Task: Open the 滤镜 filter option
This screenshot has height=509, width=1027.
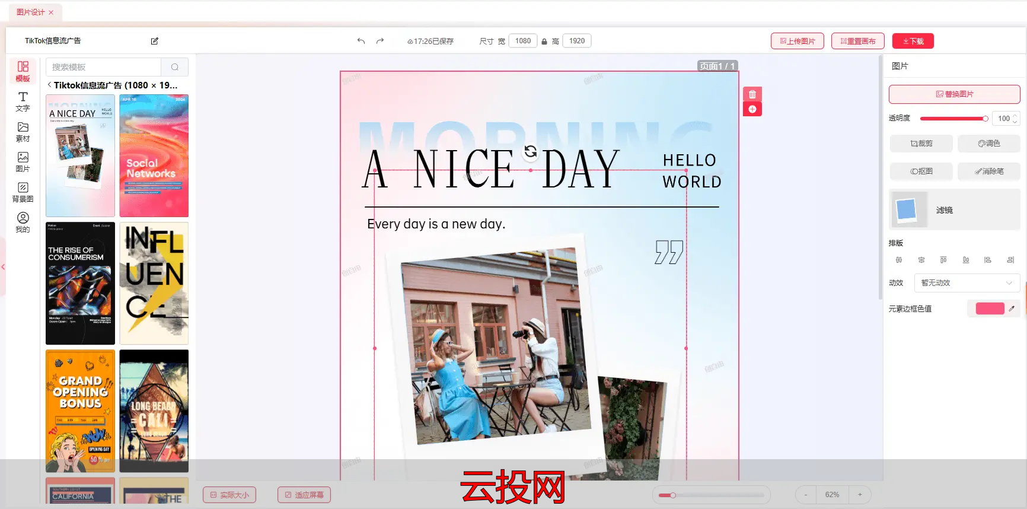Action: tap(955, 210)
